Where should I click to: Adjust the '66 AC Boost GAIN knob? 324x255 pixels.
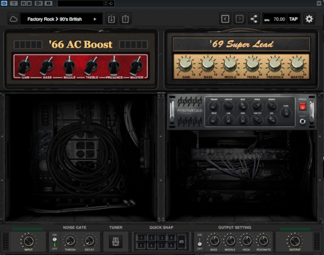point(25,65)
